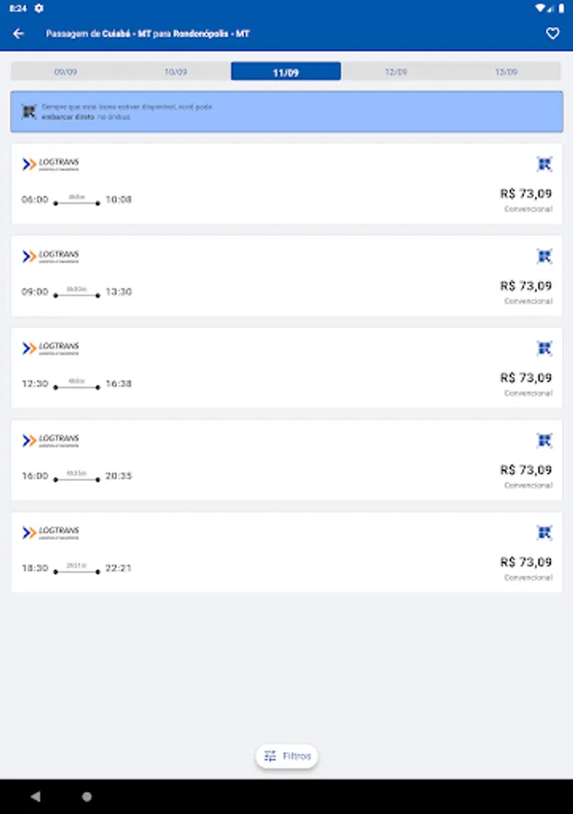Tap the QR boarding icon on the 12:30 trip
573x814 pixels.
pos(544,348)
